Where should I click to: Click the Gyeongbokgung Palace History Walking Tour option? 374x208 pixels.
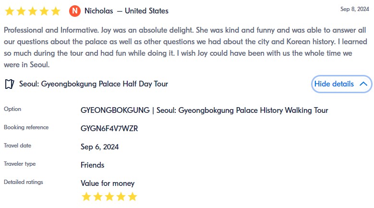click(204, 110)
